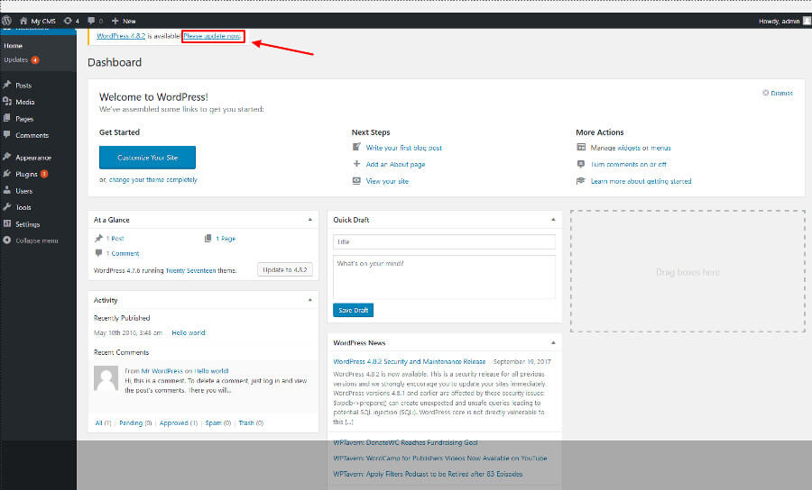
Task: Click Howdy, admin account menu
Action: tap(780, 22)
